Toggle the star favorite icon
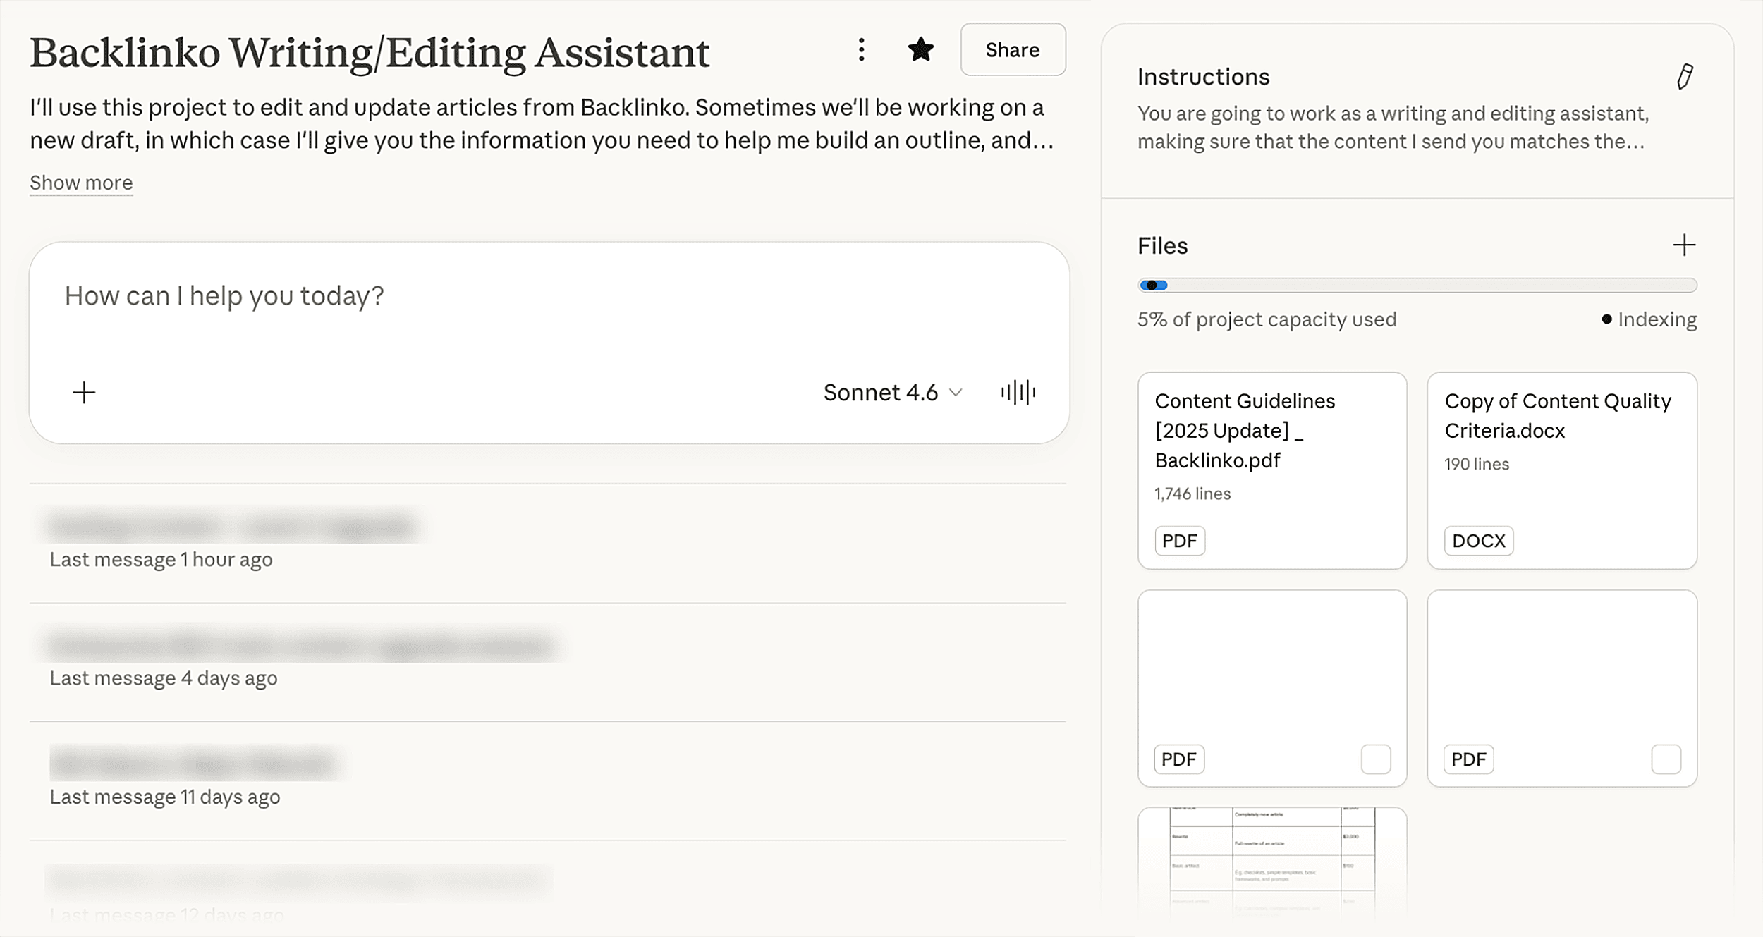Screen dimensions: 1763x937 click(920, 49)
